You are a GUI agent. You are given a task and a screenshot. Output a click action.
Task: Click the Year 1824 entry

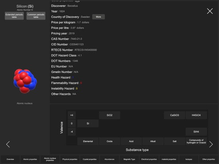coord(58,11)
